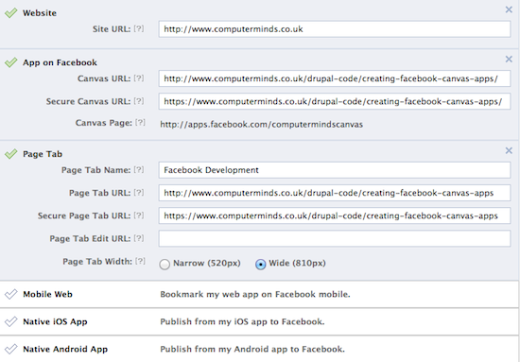Click the 'Page Tab URL:' label
The height and width of the screenshot is (362, 520).
[x=100, y=193]
